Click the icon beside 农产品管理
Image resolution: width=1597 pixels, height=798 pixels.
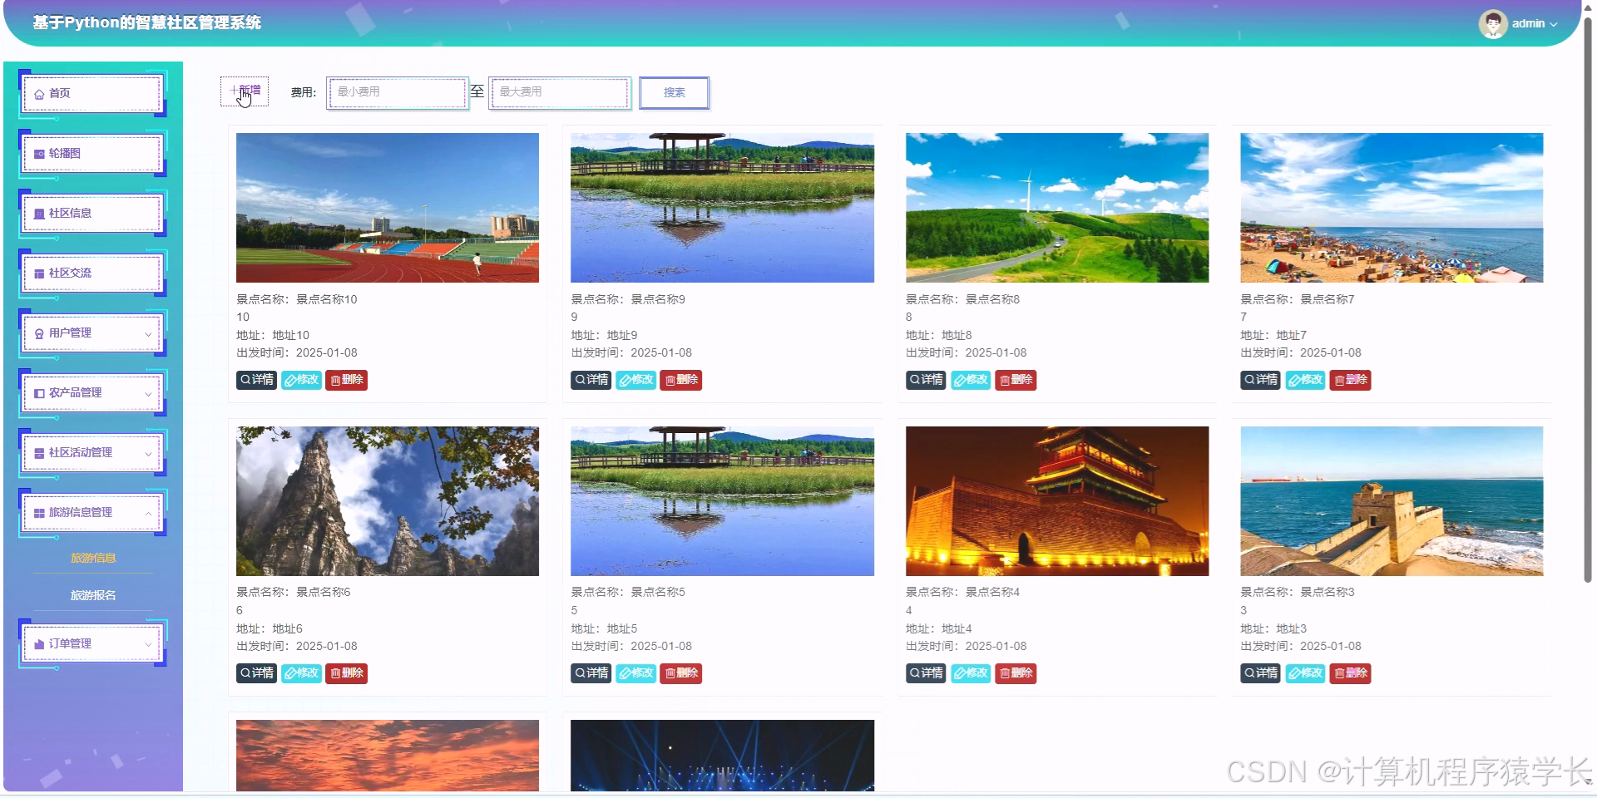click(x=39, y=393)
